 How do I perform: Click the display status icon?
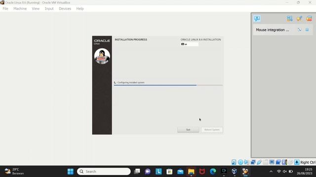[x=272, y=162]
